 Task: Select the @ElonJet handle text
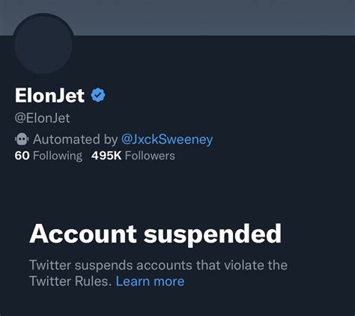click(x=42, y=118)
